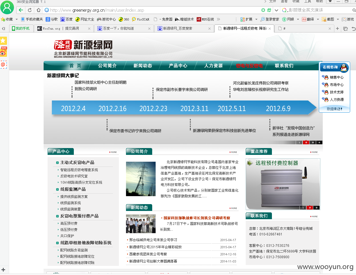Open 邢台临城供电公司来我公司学习 news item

pos(153,240)
